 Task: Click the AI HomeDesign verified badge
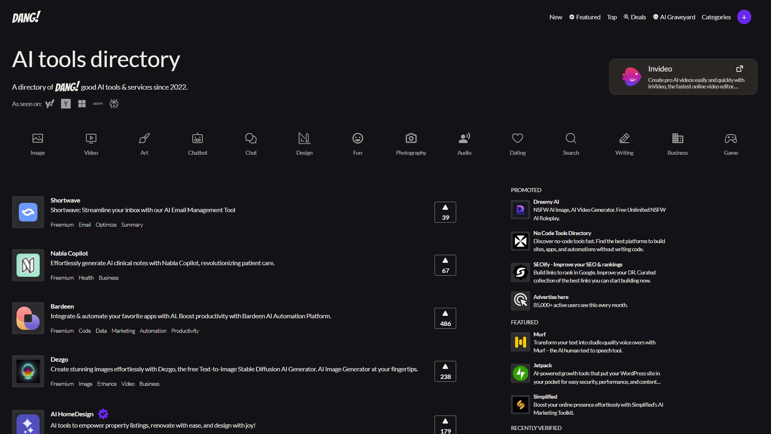103,414
